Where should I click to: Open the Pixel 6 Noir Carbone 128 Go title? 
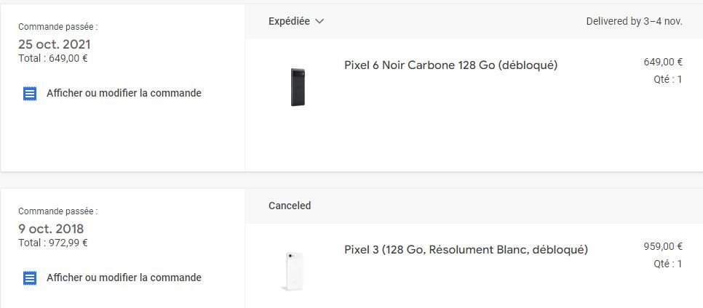pyautogui.click(x=450, y=65)
